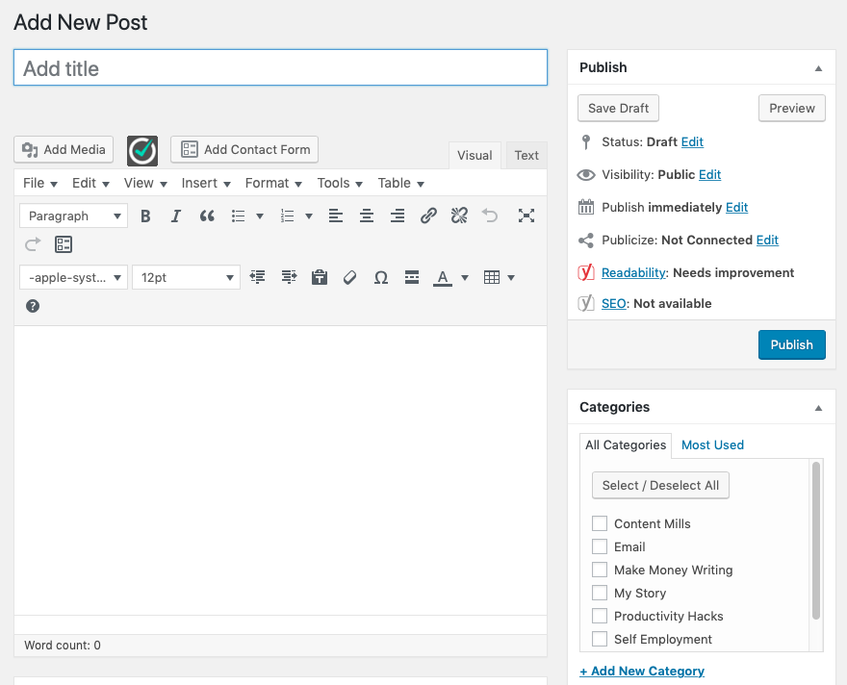Open the Paragraph format dropdown

73,216
